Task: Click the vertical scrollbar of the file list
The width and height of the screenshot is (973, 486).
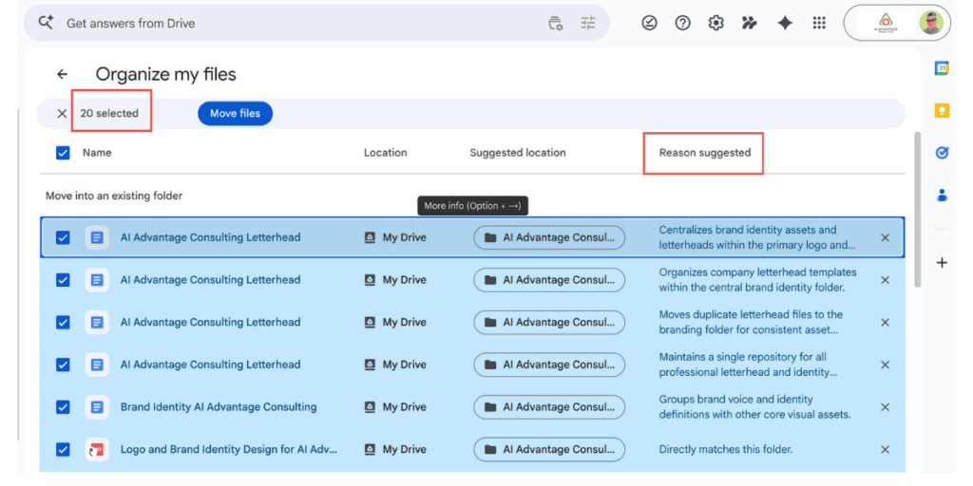Action: 918,210
